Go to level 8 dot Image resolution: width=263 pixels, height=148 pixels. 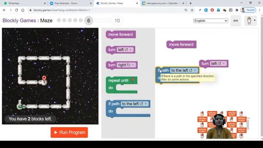(102, 21)
